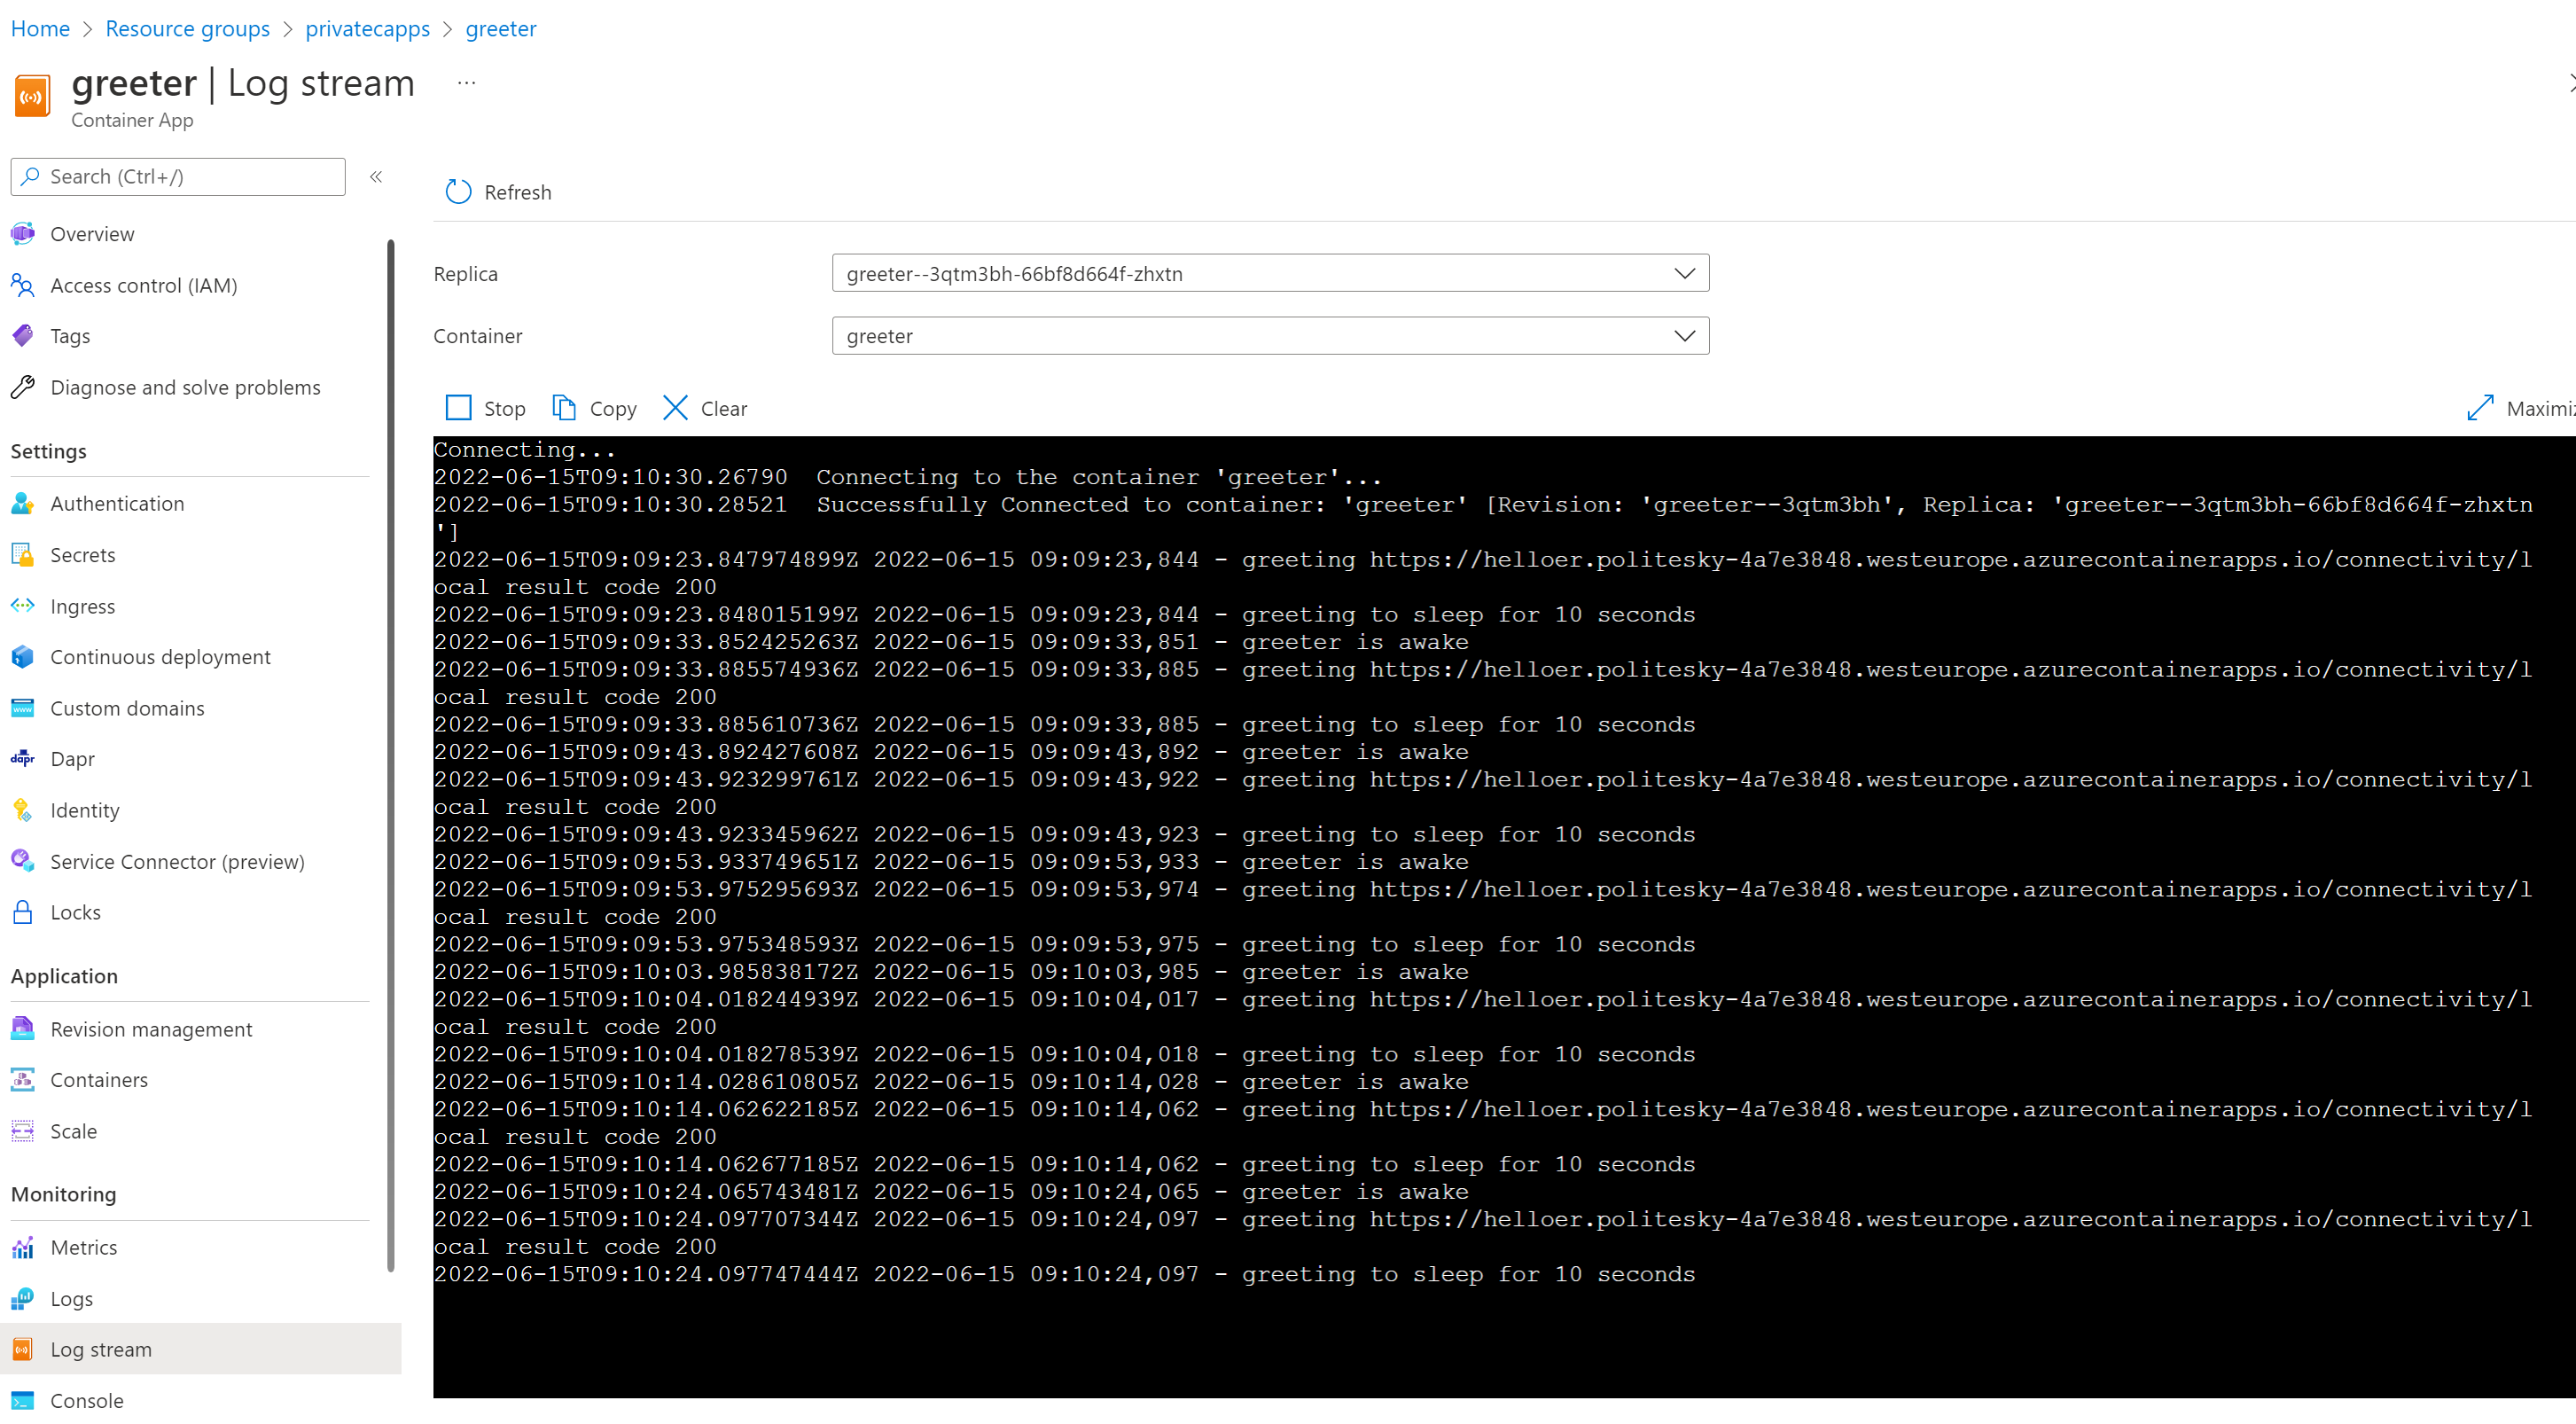Click the Clear log X icon
The image size is (2576, 1424).
pos(675,408)
